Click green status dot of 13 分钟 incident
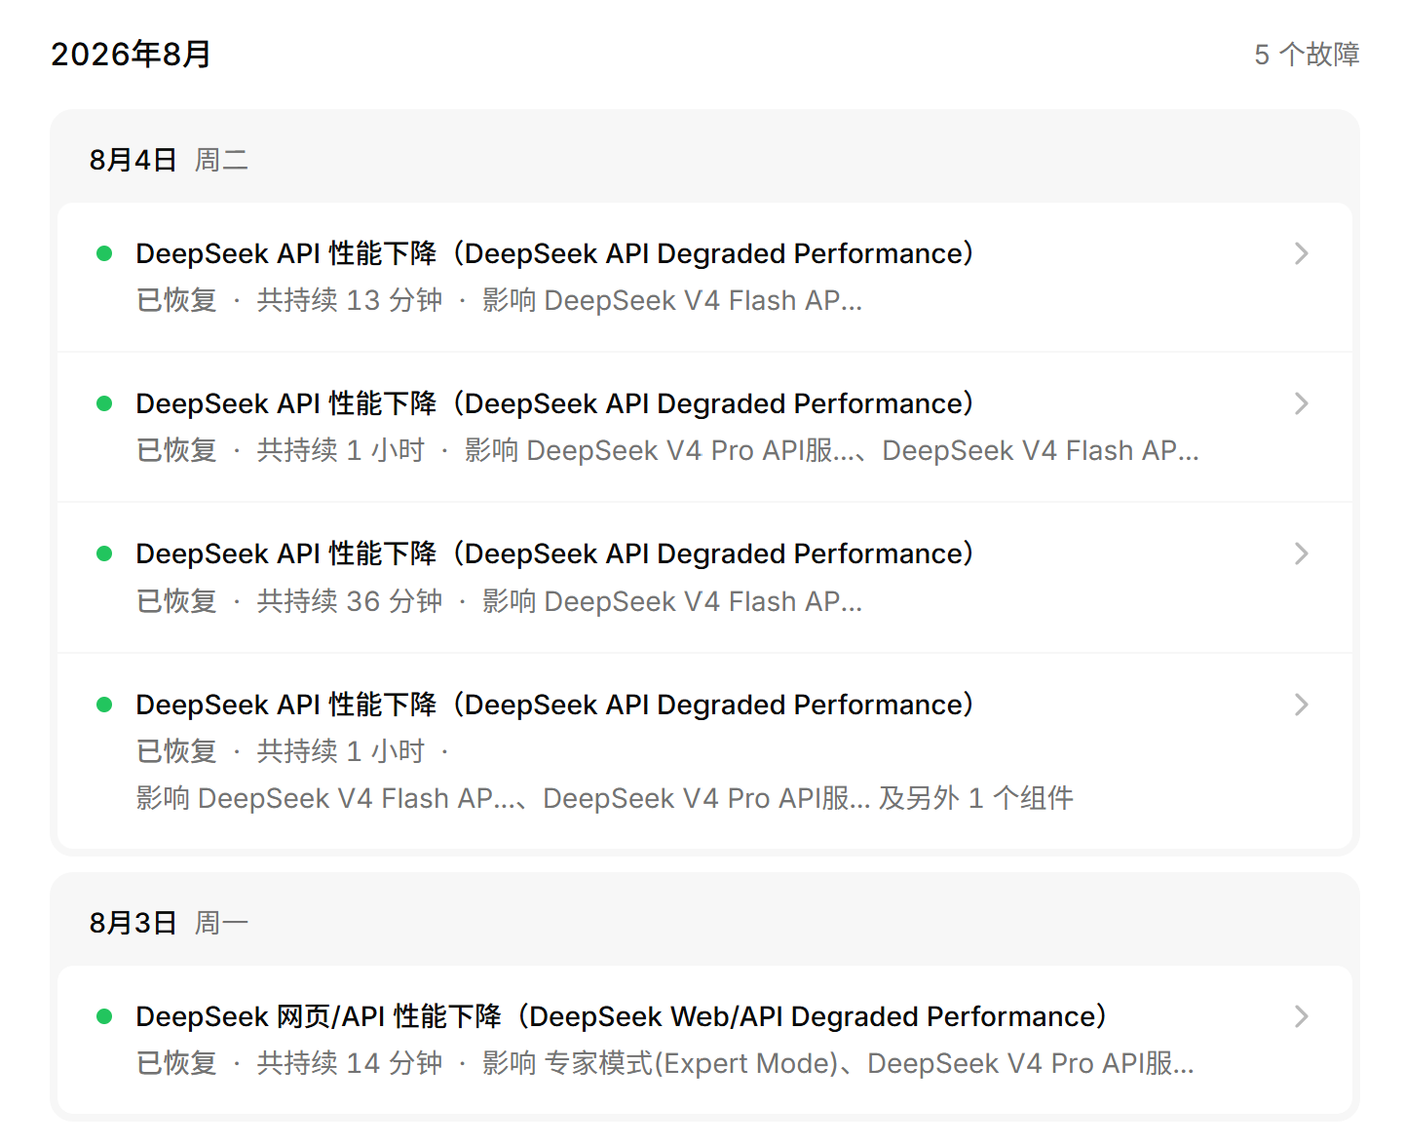 pos(104,253)
